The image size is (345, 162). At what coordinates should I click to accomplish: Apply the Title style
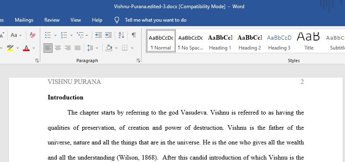coord(309,41)
